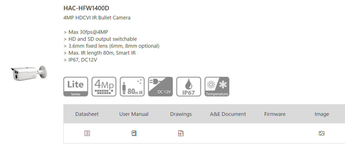Click the HAC-HFW1400D product title
This screenshot has width=345, height=148.
point(84,8)
